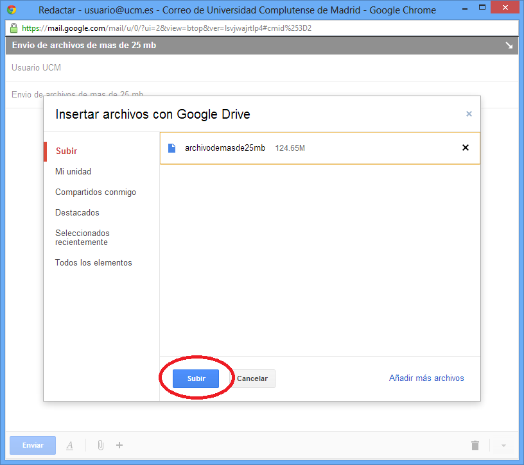Click the Chrome address bar URL

click(x=166, y=28)
